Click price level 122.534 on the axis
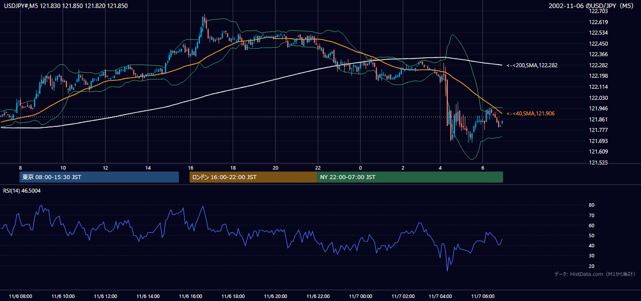This screenshot has width=641, height=301. click(599, 33)
